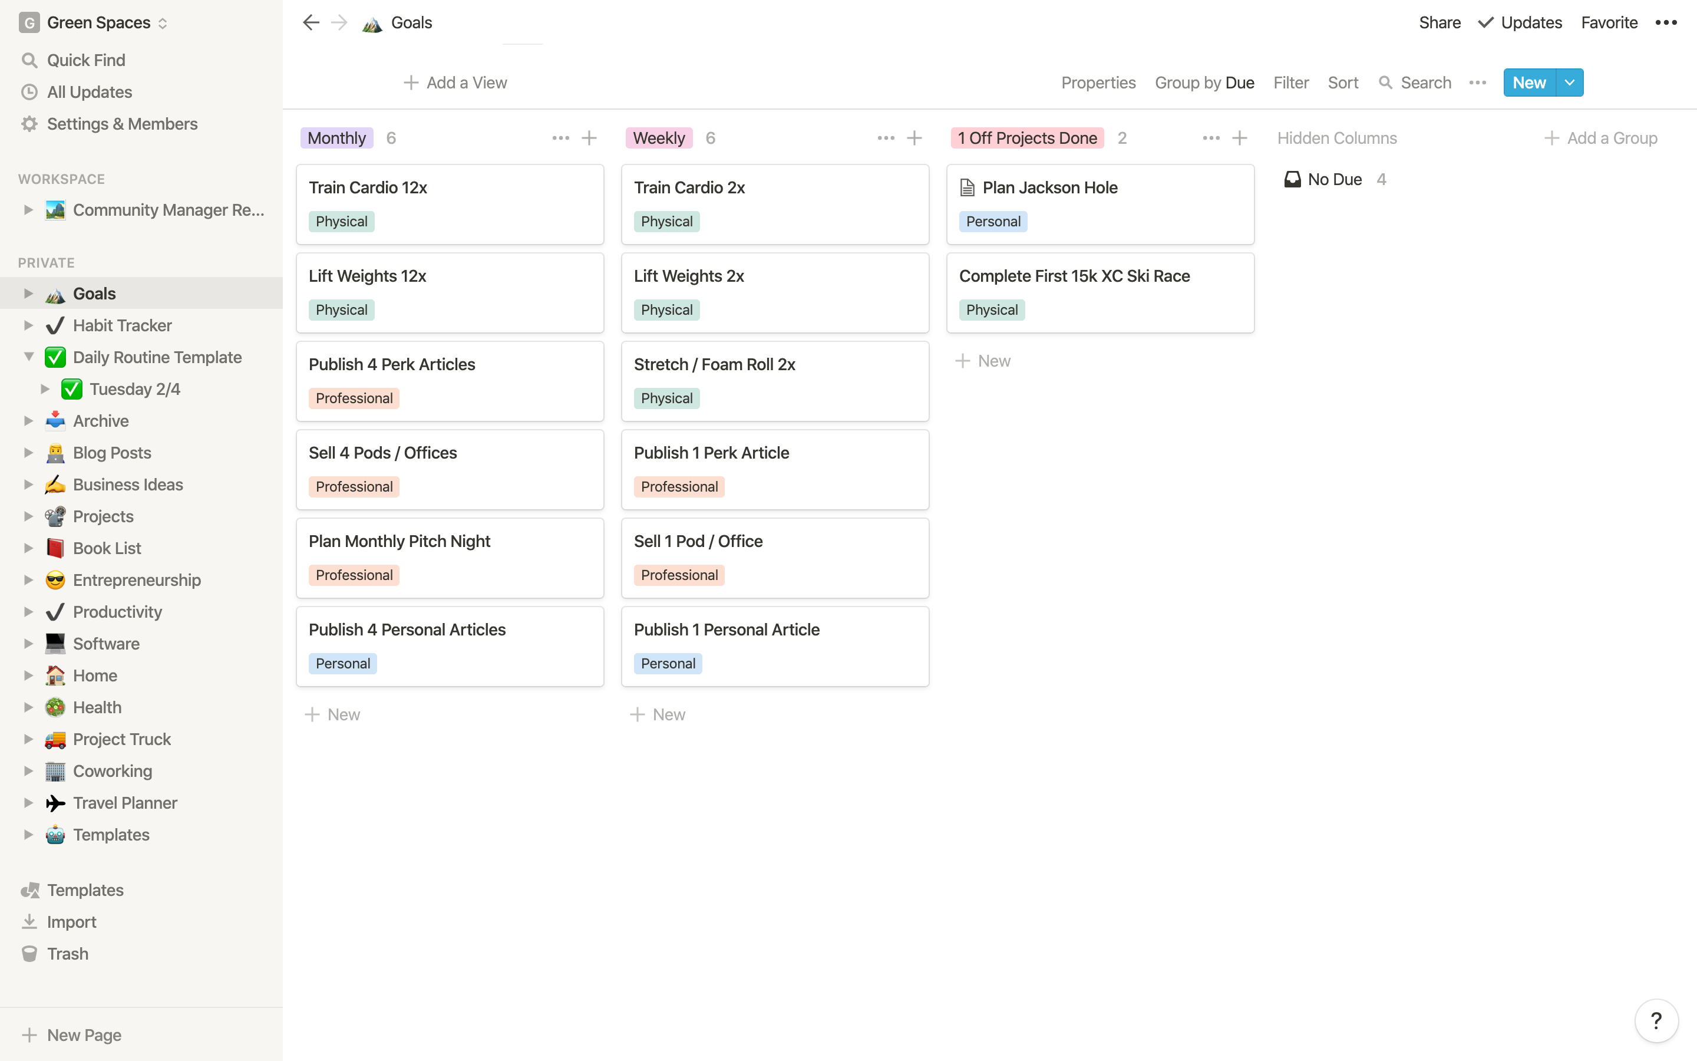Open the Green Spaces workspace switcher
The width and height of the screenshot is (1697, 1061).
click(98, 22)
